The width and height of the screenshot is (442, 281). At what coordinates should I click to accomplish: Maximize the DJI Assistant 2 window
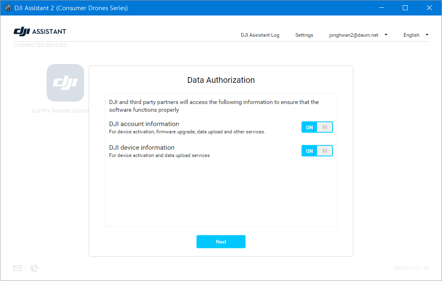pos(405,8)
